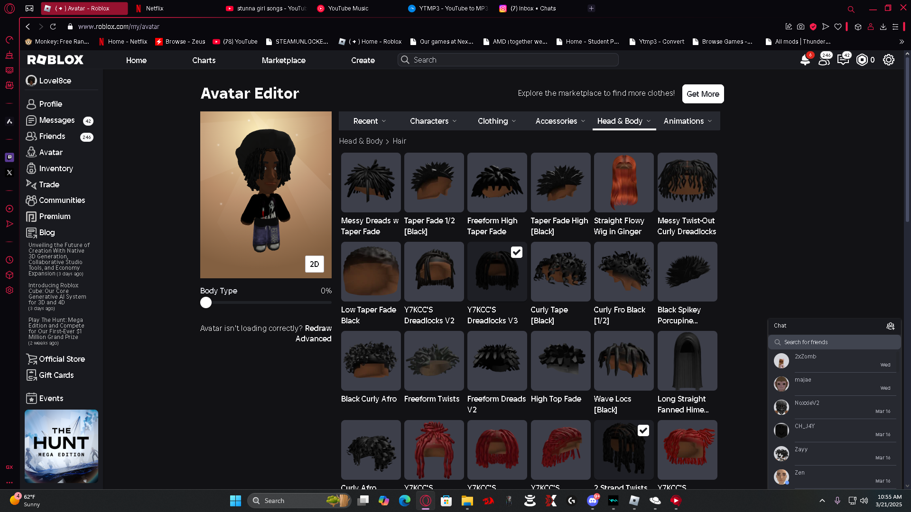Open Inventory from the sidebar
The height and width of the screenshot is (512, 911).
56,168
